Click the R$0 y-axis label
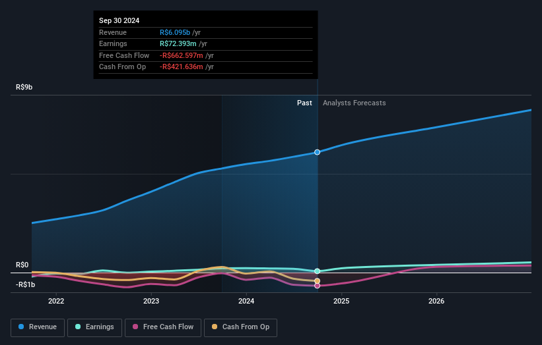The width and height of the screenshot is (542, 345). (22, 265)
